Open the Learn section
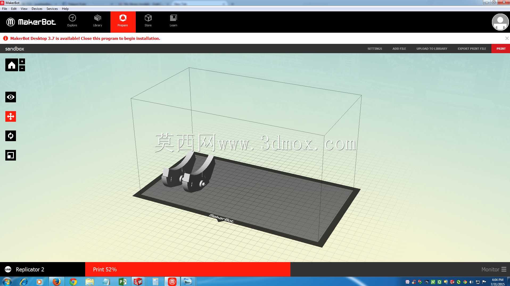The image size is (510, 286). coord(173,21)
